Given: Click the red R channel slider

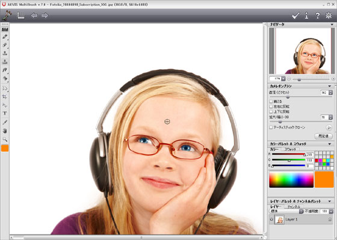Looking at the screenshot, I should coord(288,155).
